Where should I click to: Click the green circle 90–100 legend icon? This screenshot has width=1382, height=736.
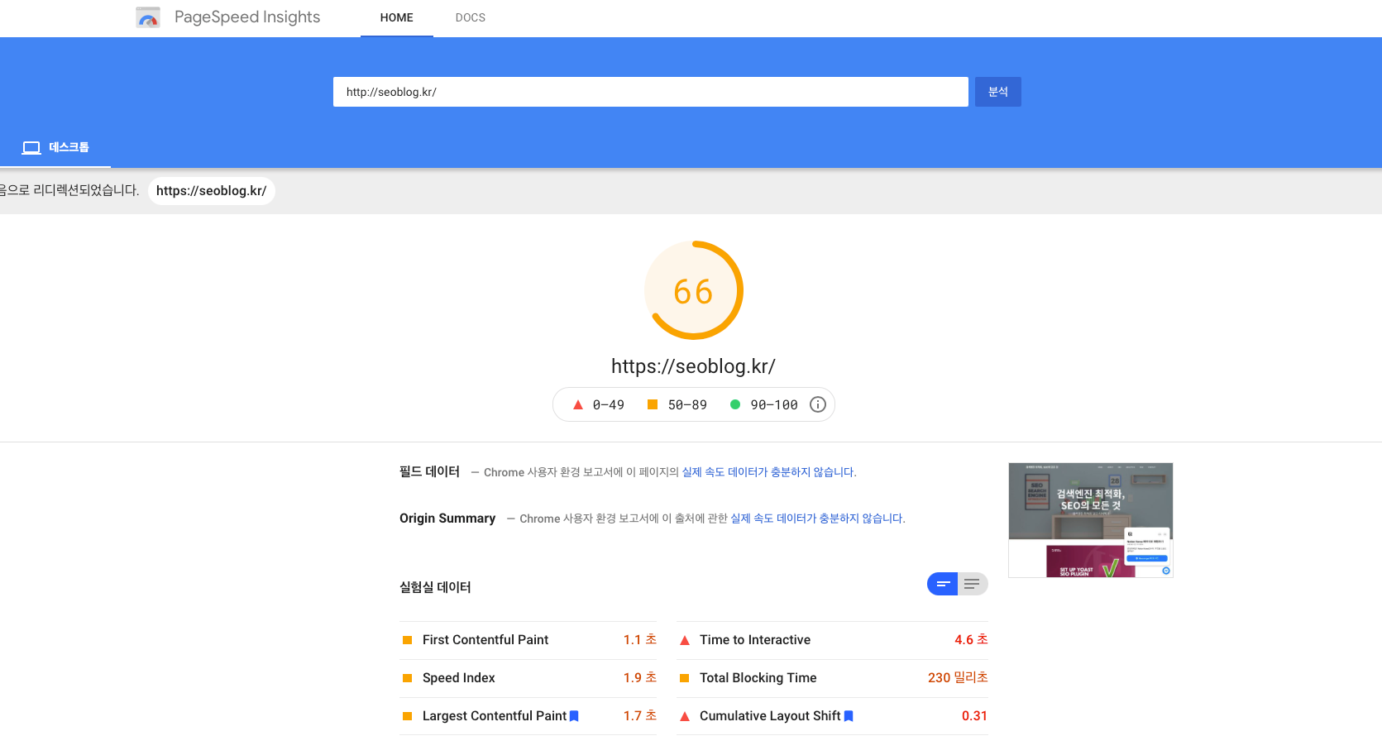click(735, 404)
